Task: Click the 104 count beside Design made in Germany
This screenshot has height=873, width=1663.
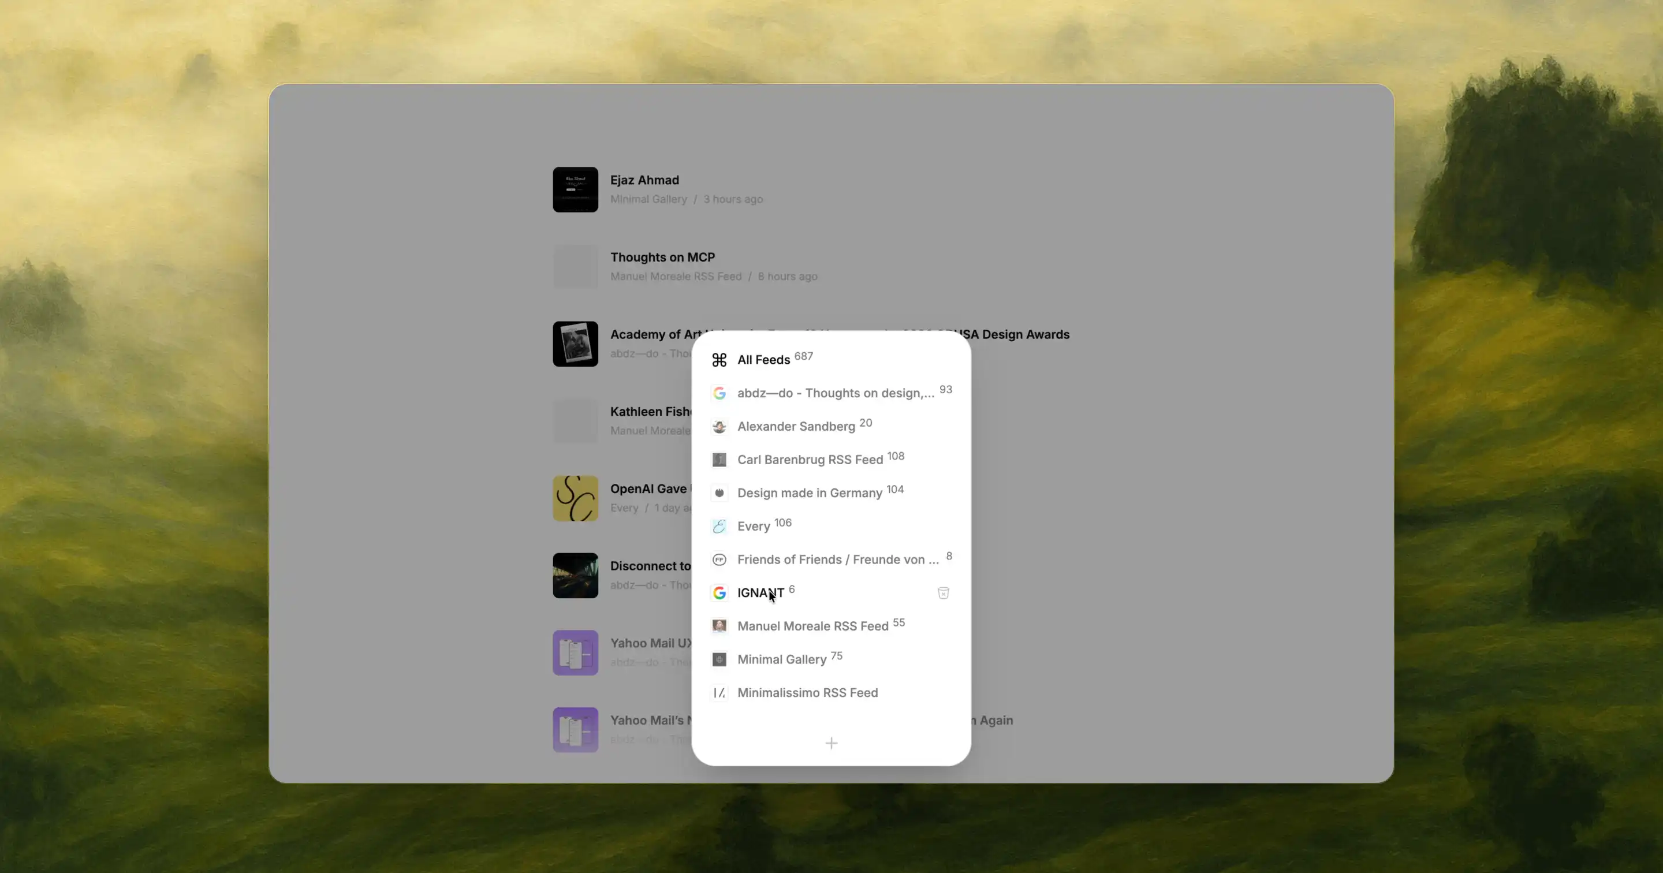Action: coord(896,490)
